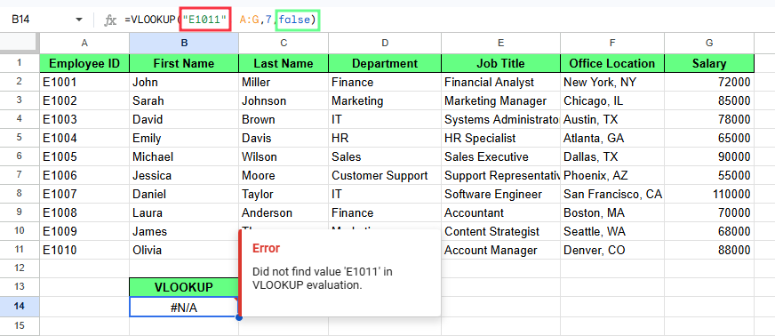This screenshot has height=336, width=775.
Task: Click the Salary header cell
Action: [709, 63]
